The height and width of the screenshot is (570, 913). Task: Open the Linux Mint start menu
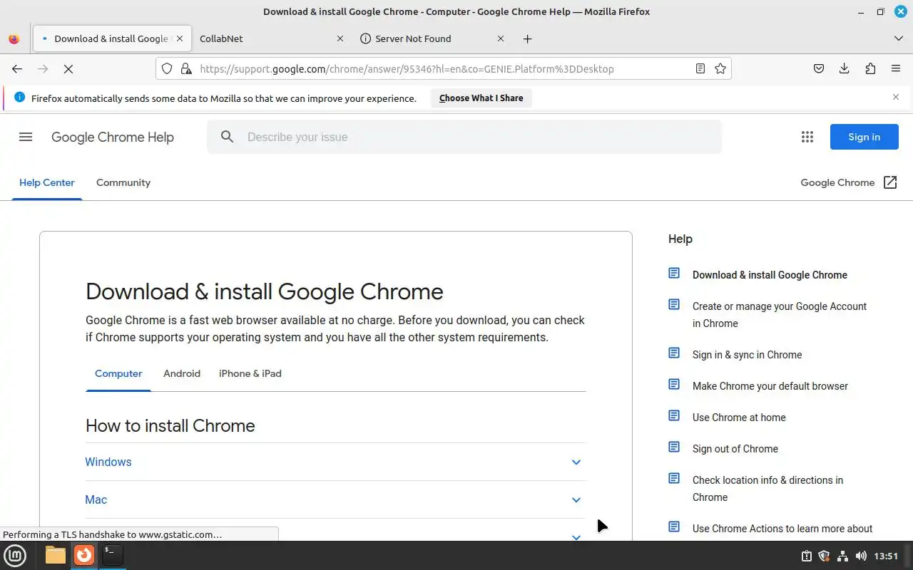pos(15,555)
